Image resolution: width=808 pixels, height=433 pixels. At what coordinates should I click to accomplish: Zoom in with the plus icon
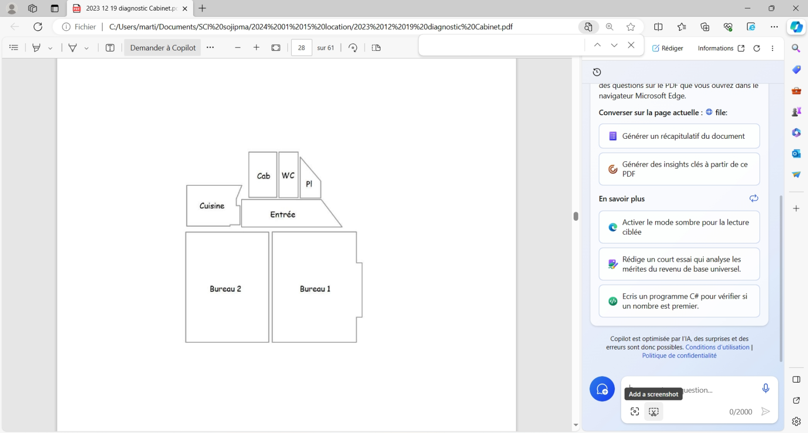(257, 48)
